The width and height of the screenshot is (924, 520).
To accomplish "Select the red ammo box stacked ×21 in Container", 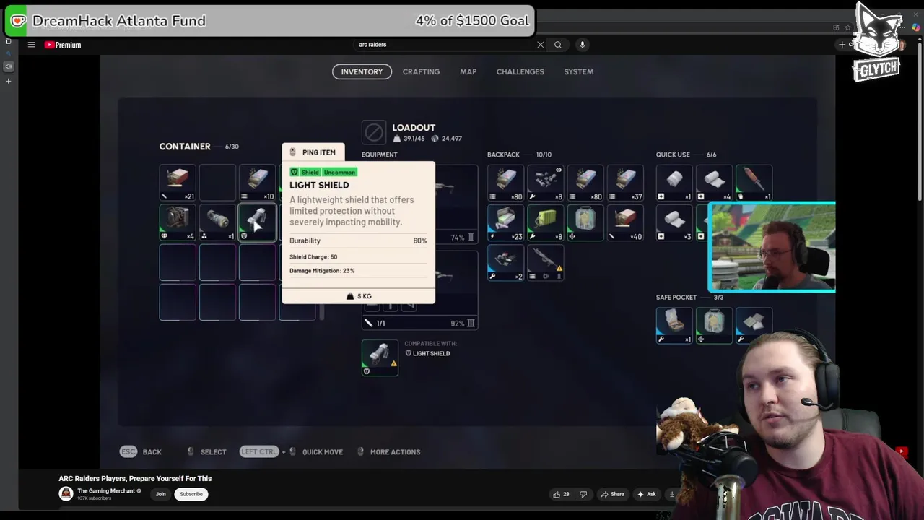I will (178, 183).
